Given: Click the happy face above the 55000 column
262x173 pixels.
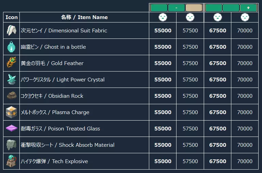Looking at the screenshot, I should tap(163, 17).
